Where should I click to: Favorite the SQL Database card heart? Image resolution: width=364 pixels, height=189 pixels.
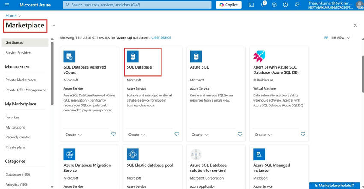[x=177, y=134]
